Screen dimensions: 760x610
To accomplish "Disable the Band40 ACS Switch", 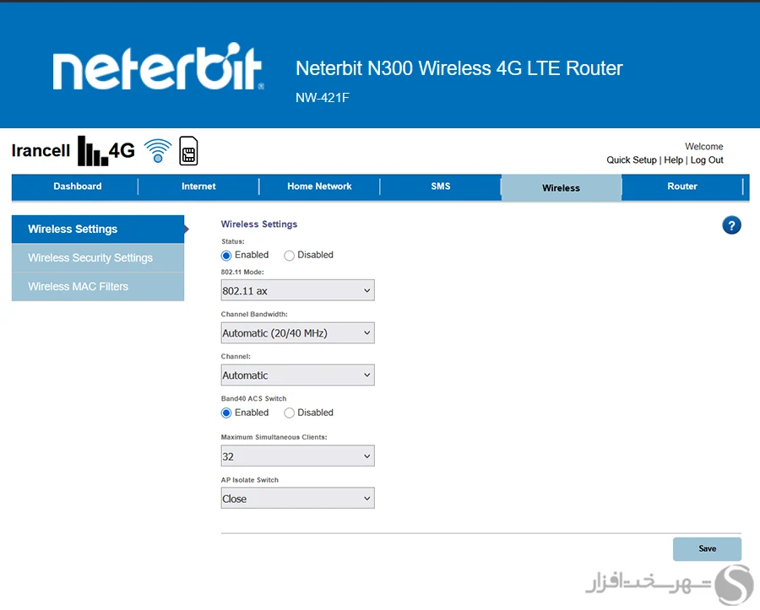I will coord(290,413).
